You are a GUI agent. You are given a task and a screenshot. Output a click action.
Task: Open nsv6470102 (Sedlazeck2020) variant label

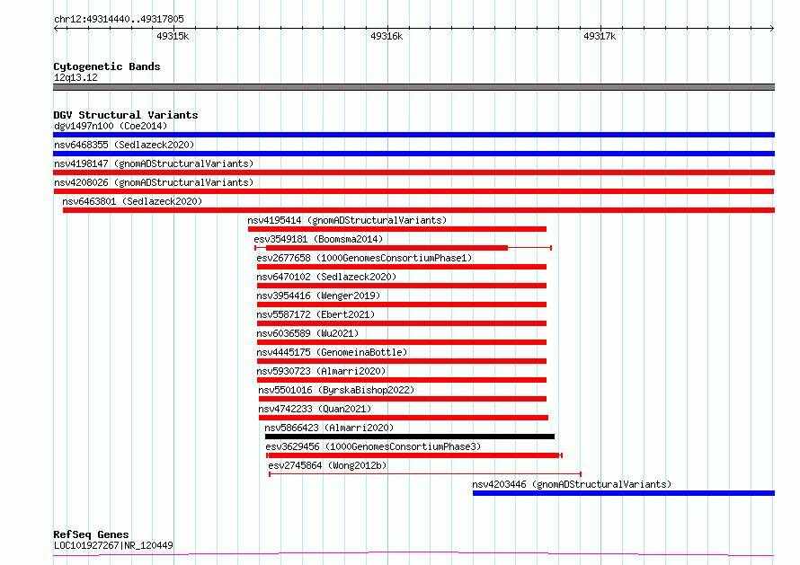[326, 277]
